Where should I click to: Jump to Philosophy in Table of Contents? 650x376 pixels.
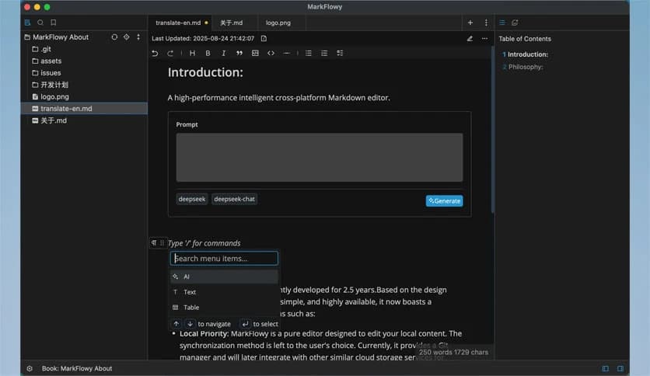click(x=526, y=67)
